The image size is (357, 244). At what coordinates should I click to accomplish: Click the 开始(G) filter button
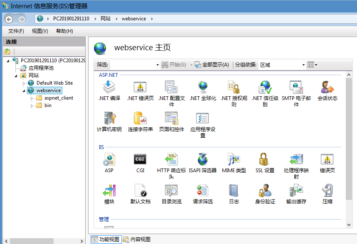click(x=174, y=65)
